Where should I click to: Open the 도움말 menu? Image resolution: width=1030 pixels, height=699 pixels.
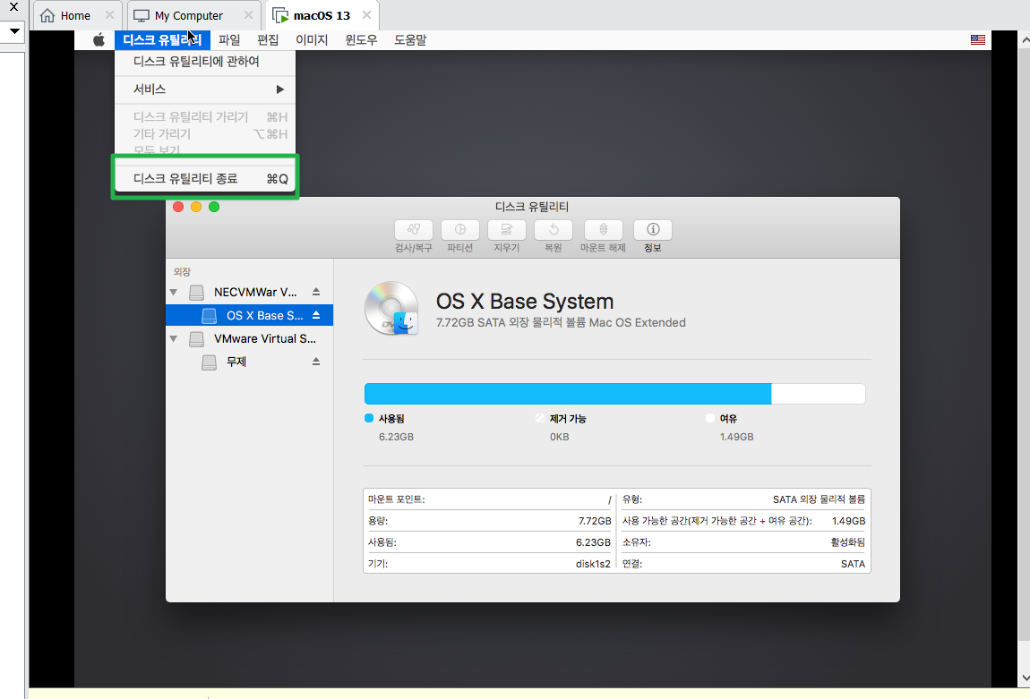point(410,40)
